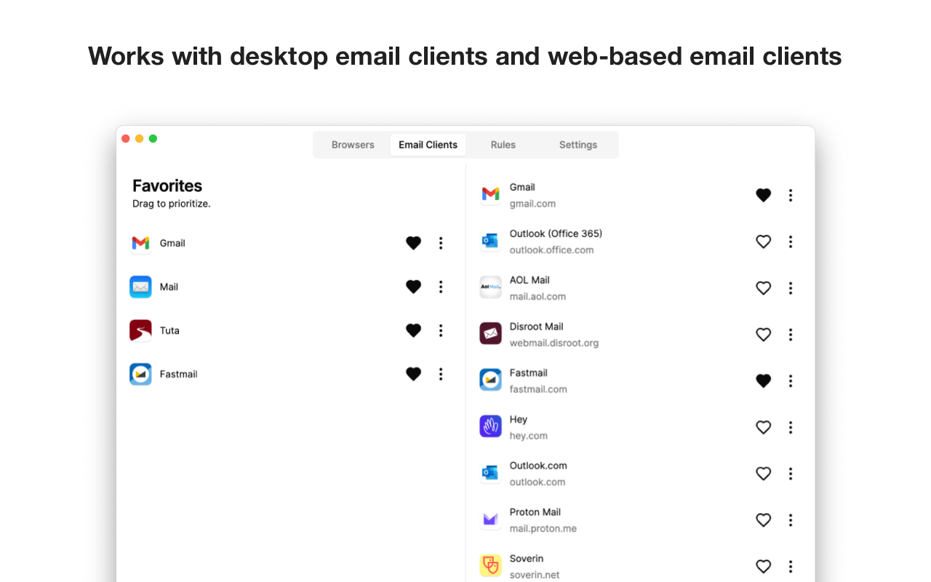Favorite Proton Mail with the heart icon

click(763, 520)
